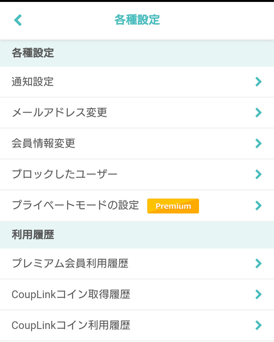Open プライベートモードの設定 option
Image resolution: width=274 pixels, height=342 pixels.
coord(137,205)
